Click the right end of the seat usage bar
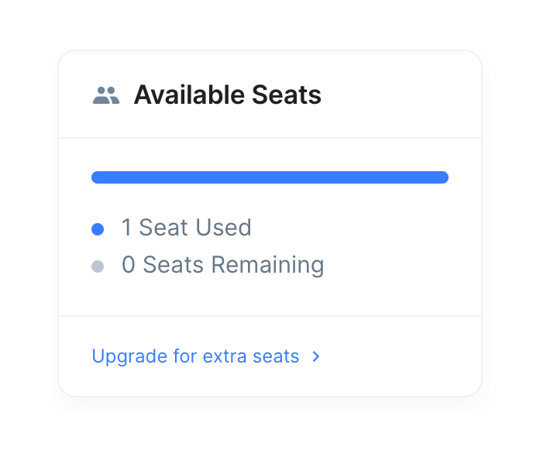The height and width of the screenshot is (464, 540). point(442,177)
